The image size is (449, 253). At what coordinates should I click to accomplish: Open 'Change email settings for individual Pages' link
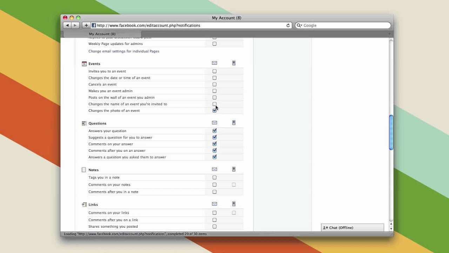pyautogui.click(x=124, y=51)
